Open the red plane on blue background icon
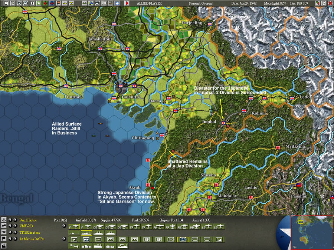334x250 pixels. pos(52,3)
